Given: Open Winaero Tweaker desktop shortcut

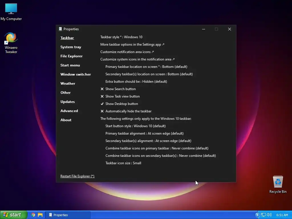Looking at the screenshot, I should 11,43.
